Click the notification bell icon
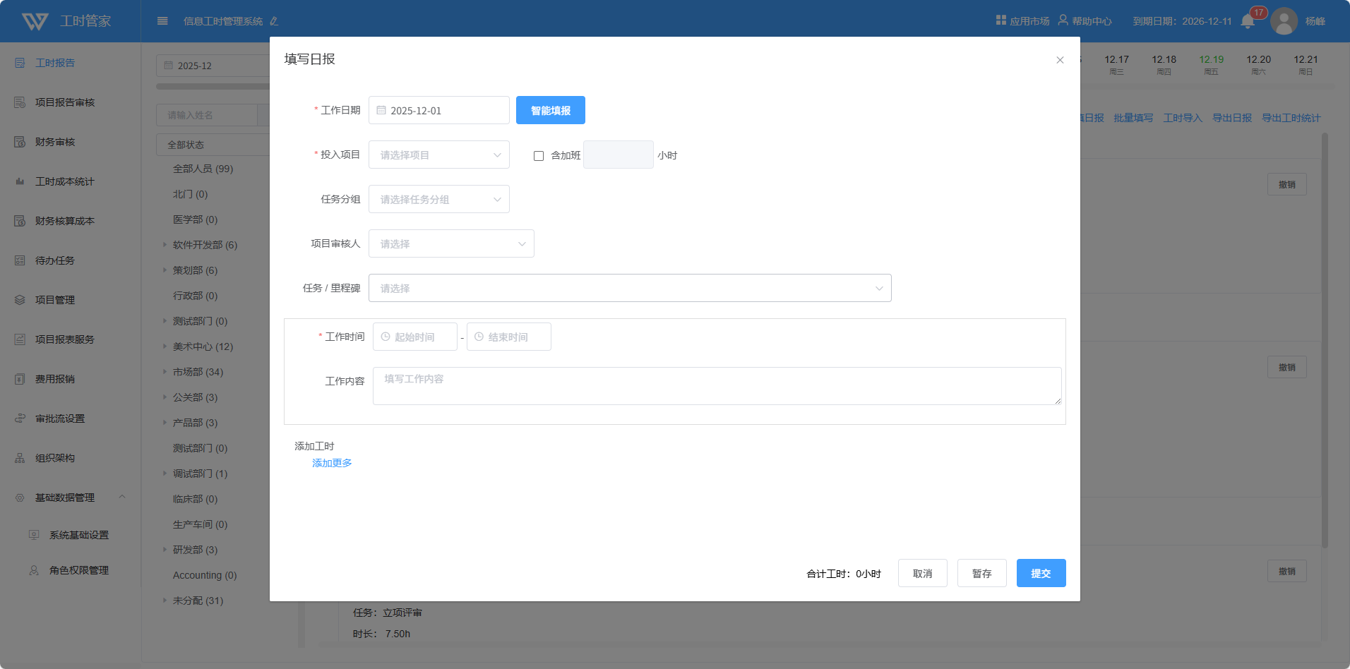Screen dimensions: 1350x669 coord(1247,21)
